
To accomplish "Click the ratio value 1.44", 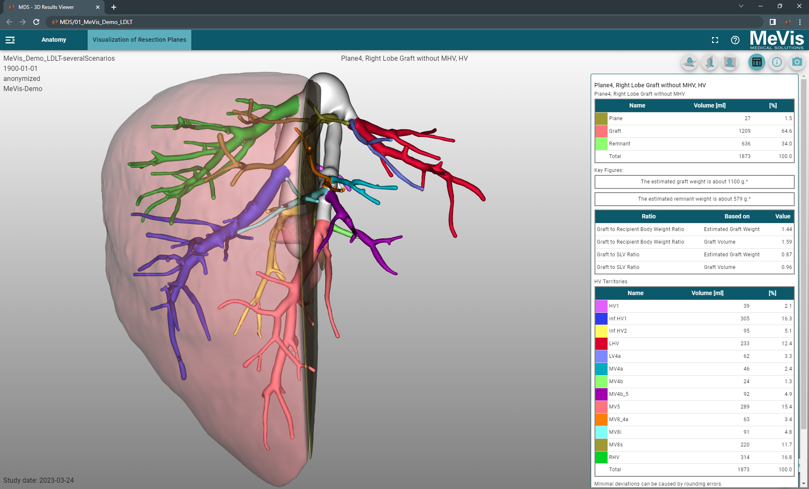I will (787, 229).
